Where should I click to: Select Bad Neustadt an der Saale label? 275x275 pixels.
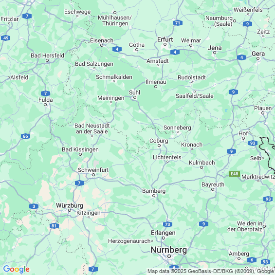point(92,128)
